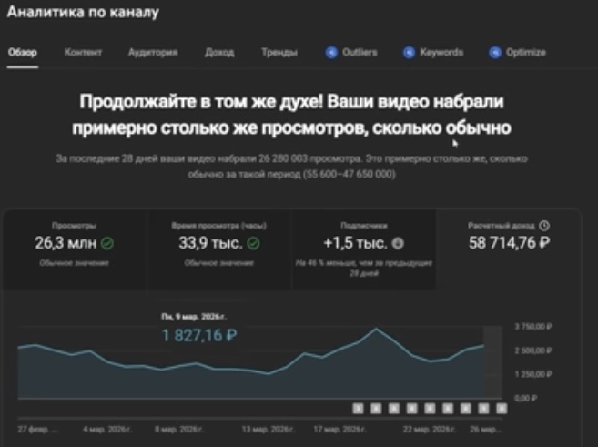Select the Расчетный доход metric card
Image resolution: width=598 pixels, height=447 pixels.
(509, 249)
